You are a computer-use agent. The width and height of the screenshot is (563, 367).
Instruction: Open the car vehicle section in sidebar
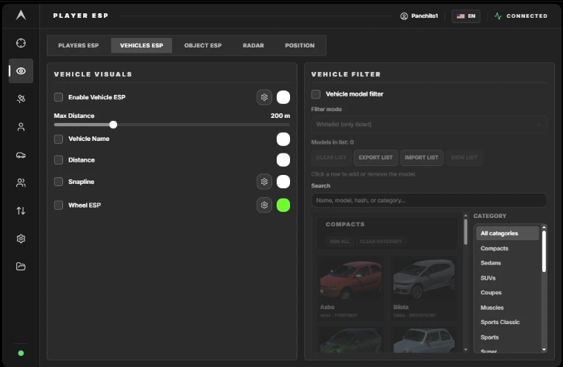coord(21,155)
